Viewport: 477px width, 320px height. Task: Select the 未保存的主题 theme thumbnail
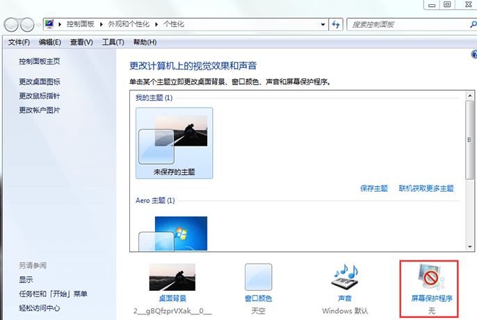coord(174,142)
